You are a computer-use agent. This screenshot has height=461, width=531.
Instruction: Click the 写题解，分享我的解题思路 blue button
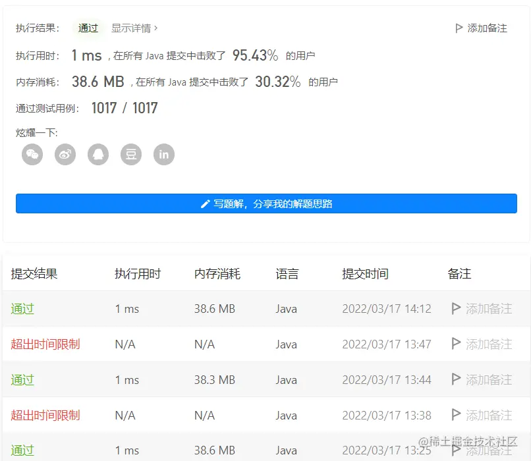coord(266,203)
